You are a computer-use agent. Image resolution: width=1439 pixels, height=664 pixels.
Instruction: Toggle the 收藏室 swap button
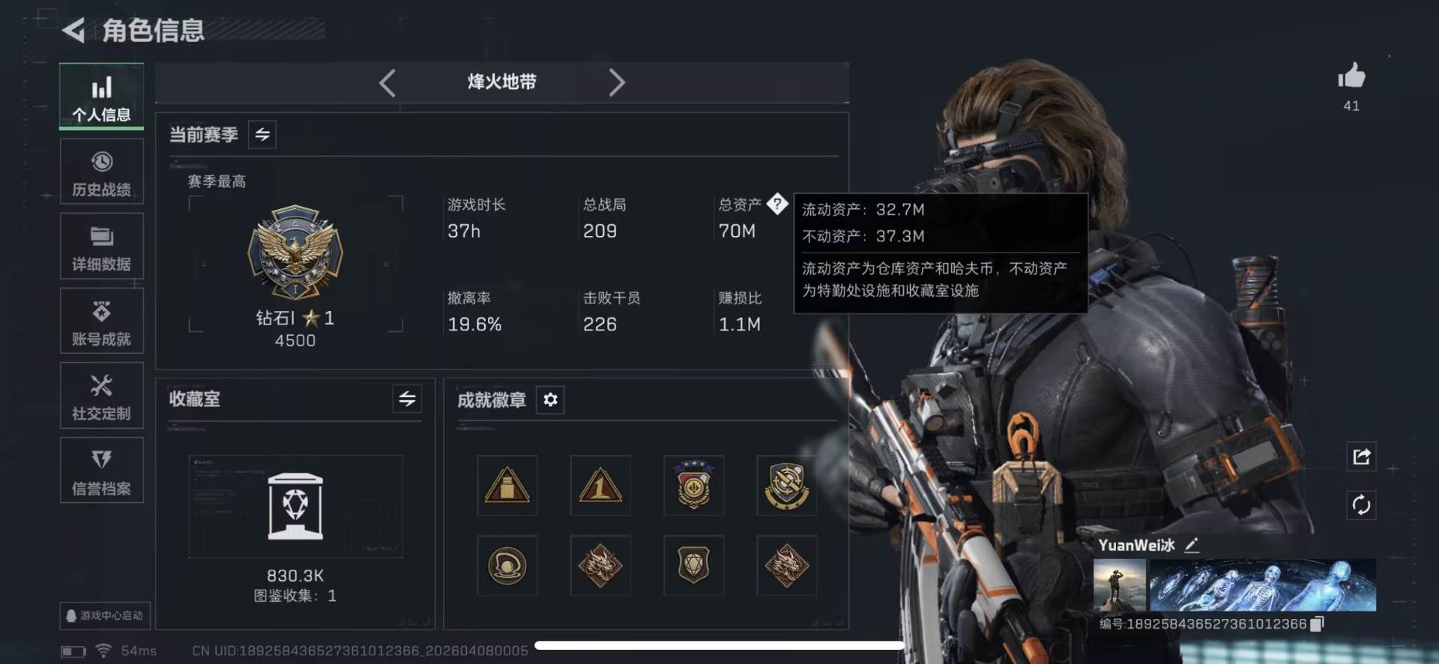pyautogui.click(x=407, y=399)
